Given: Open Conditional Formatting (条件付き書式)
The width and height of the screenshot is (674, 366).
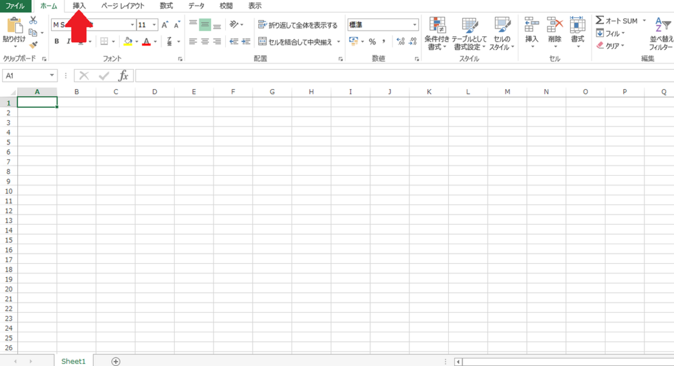Looking at the screenshot, I should pos(437,34).
